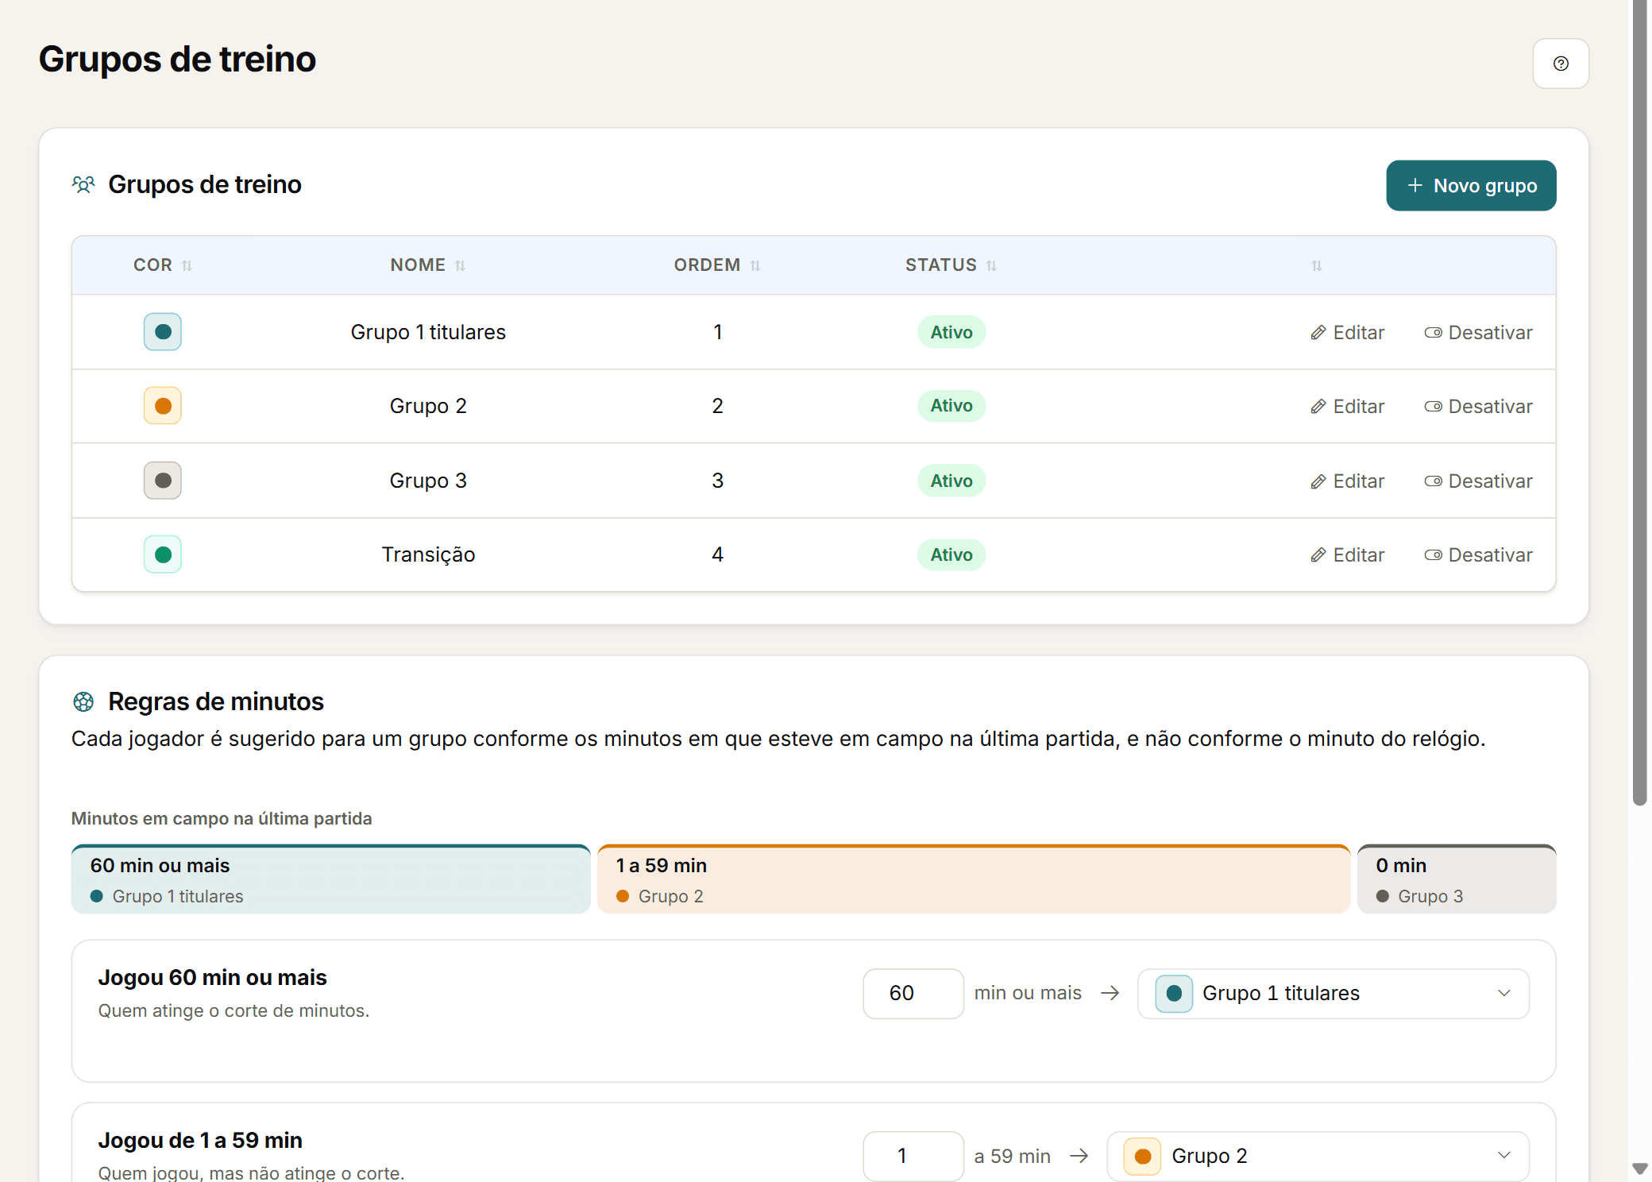Viewport: 1652px width, 1182px height.
Task: Focus the 60 minutes cutoff input field
Action: [913, 993]
